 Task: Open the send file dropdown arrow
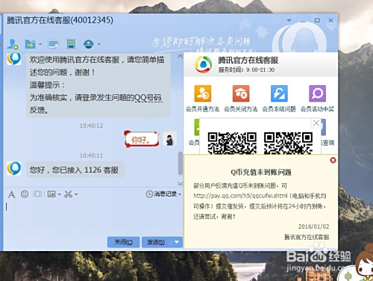(40, 44)
